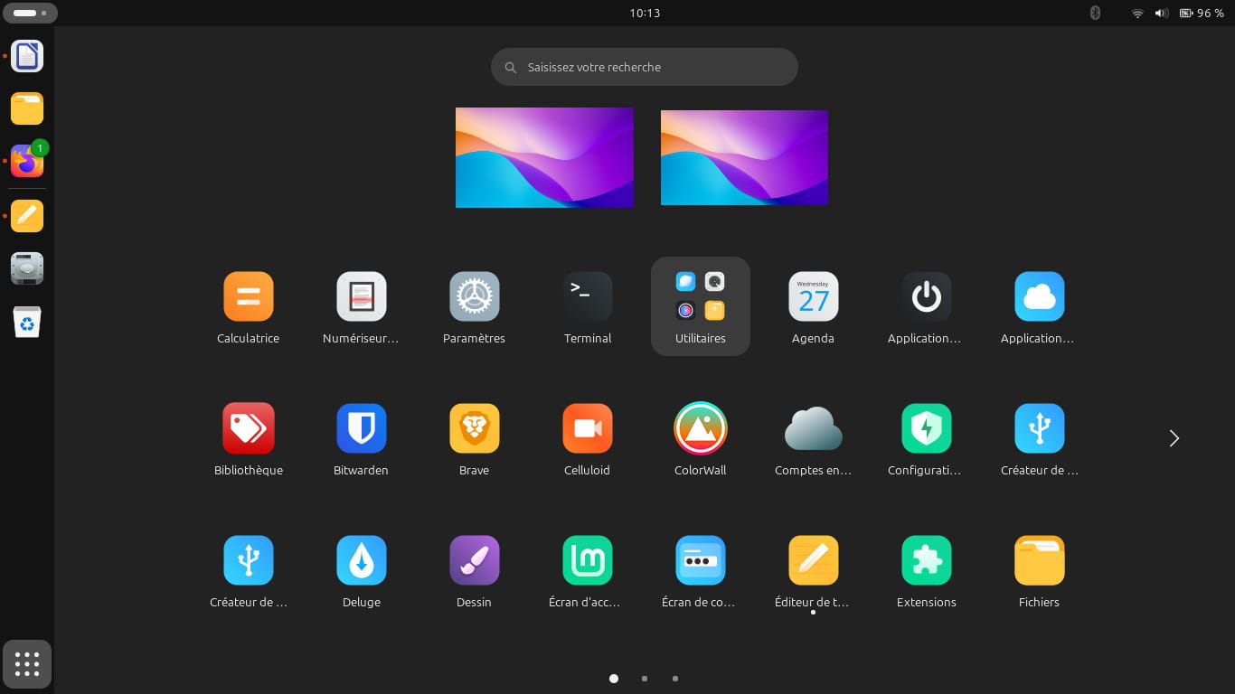Viewport: 1235px width, 694px height.
Task: Open the notification panel via 10:13 clock
Action: [x=645, y=13]
